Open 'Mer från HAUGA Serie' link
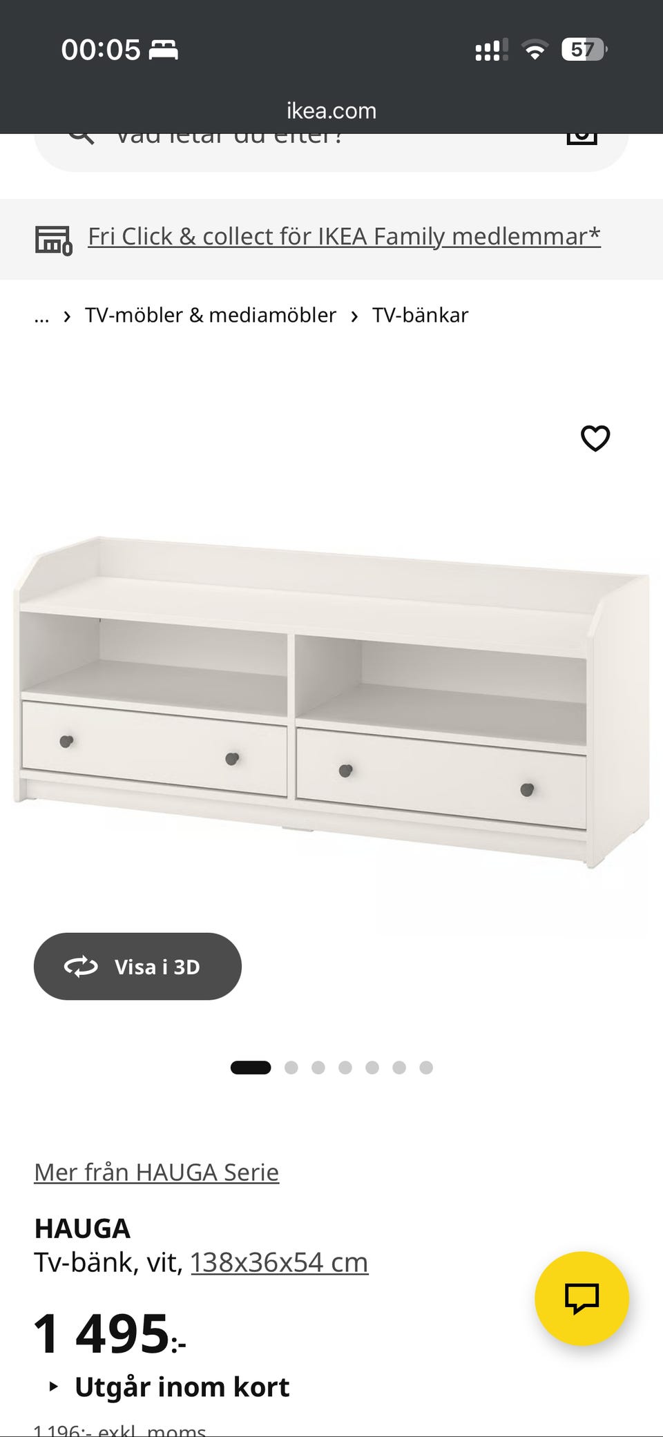 coord(157,1172)
